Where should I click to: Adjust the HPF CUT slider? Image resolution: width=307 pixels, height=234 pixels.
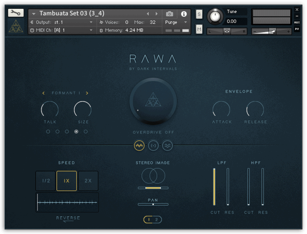click(248, 187)
